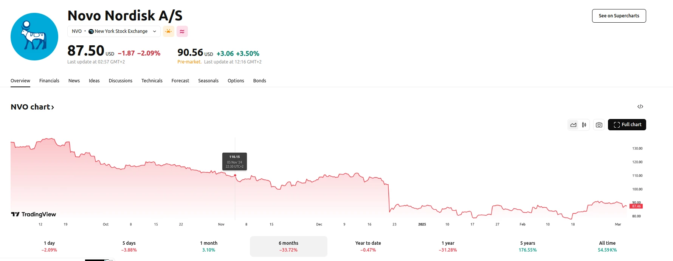Click the red 87.46 price label
Screen dimensions: 673x261
(x=636, y=206)
